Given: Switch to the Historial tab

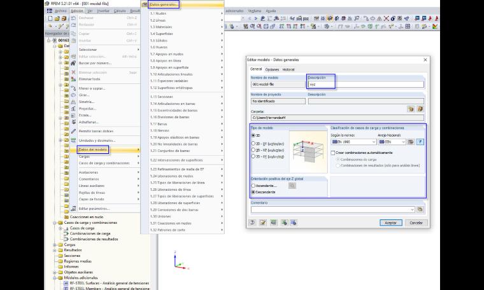Looking at the screenshot, I should (x=288, y=70).
